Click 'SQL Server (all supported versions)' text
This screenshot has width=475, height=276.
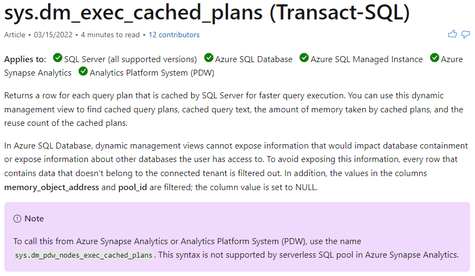[131, 59]
